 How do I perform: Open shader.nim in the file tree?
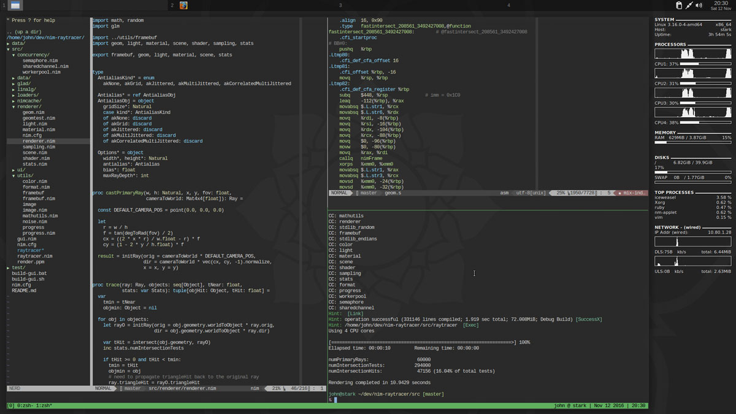[x=36, y=158]
